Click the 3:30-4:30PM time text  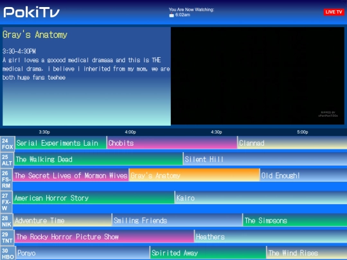pos(19,51)
